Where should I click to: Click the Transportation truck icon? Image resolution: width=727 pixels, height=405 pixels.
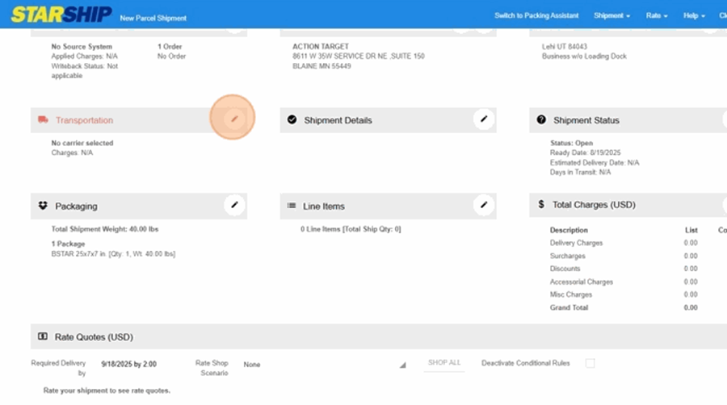point(43,120)
